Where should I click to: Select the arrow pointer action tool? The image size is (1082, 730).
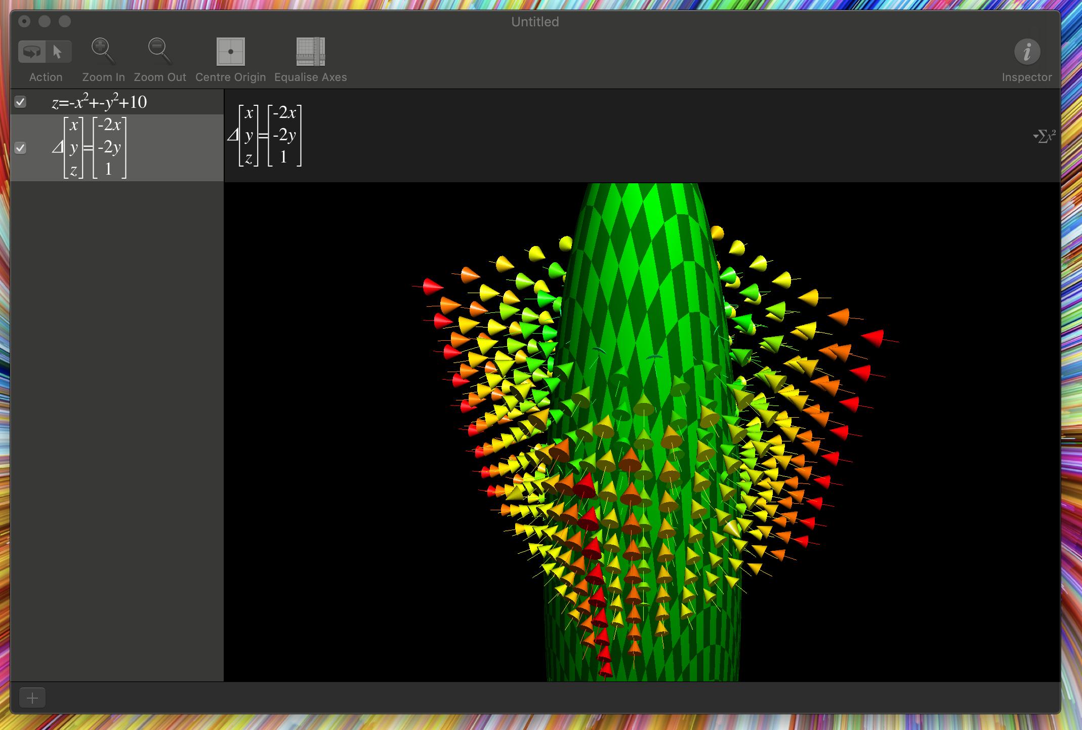pos(58,52)
